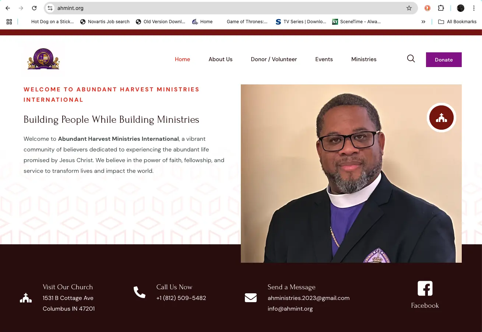Click the envelope icon beside Send a Message
This screenshot has height=332, width=482.
[251, 297]
